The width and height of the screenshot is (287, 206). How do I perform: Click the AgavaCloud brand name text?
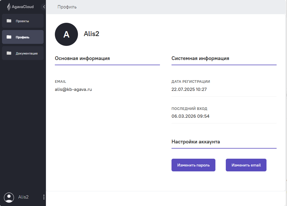click(25, 7)
